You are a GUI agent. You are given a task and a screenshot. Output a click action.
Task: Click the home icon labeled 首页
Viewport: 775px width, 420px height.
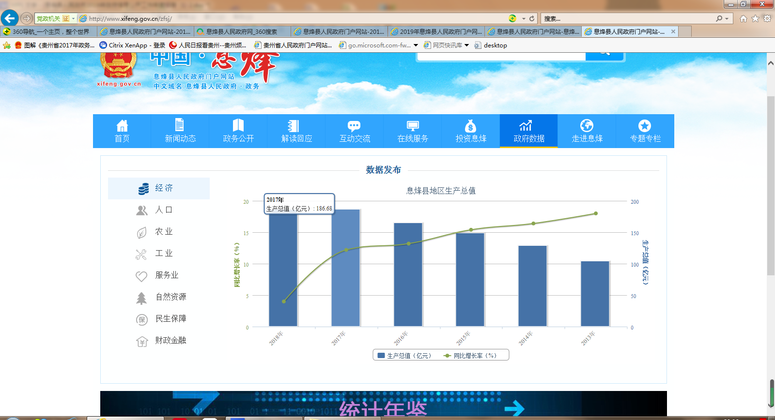click(x=122, y=131)
